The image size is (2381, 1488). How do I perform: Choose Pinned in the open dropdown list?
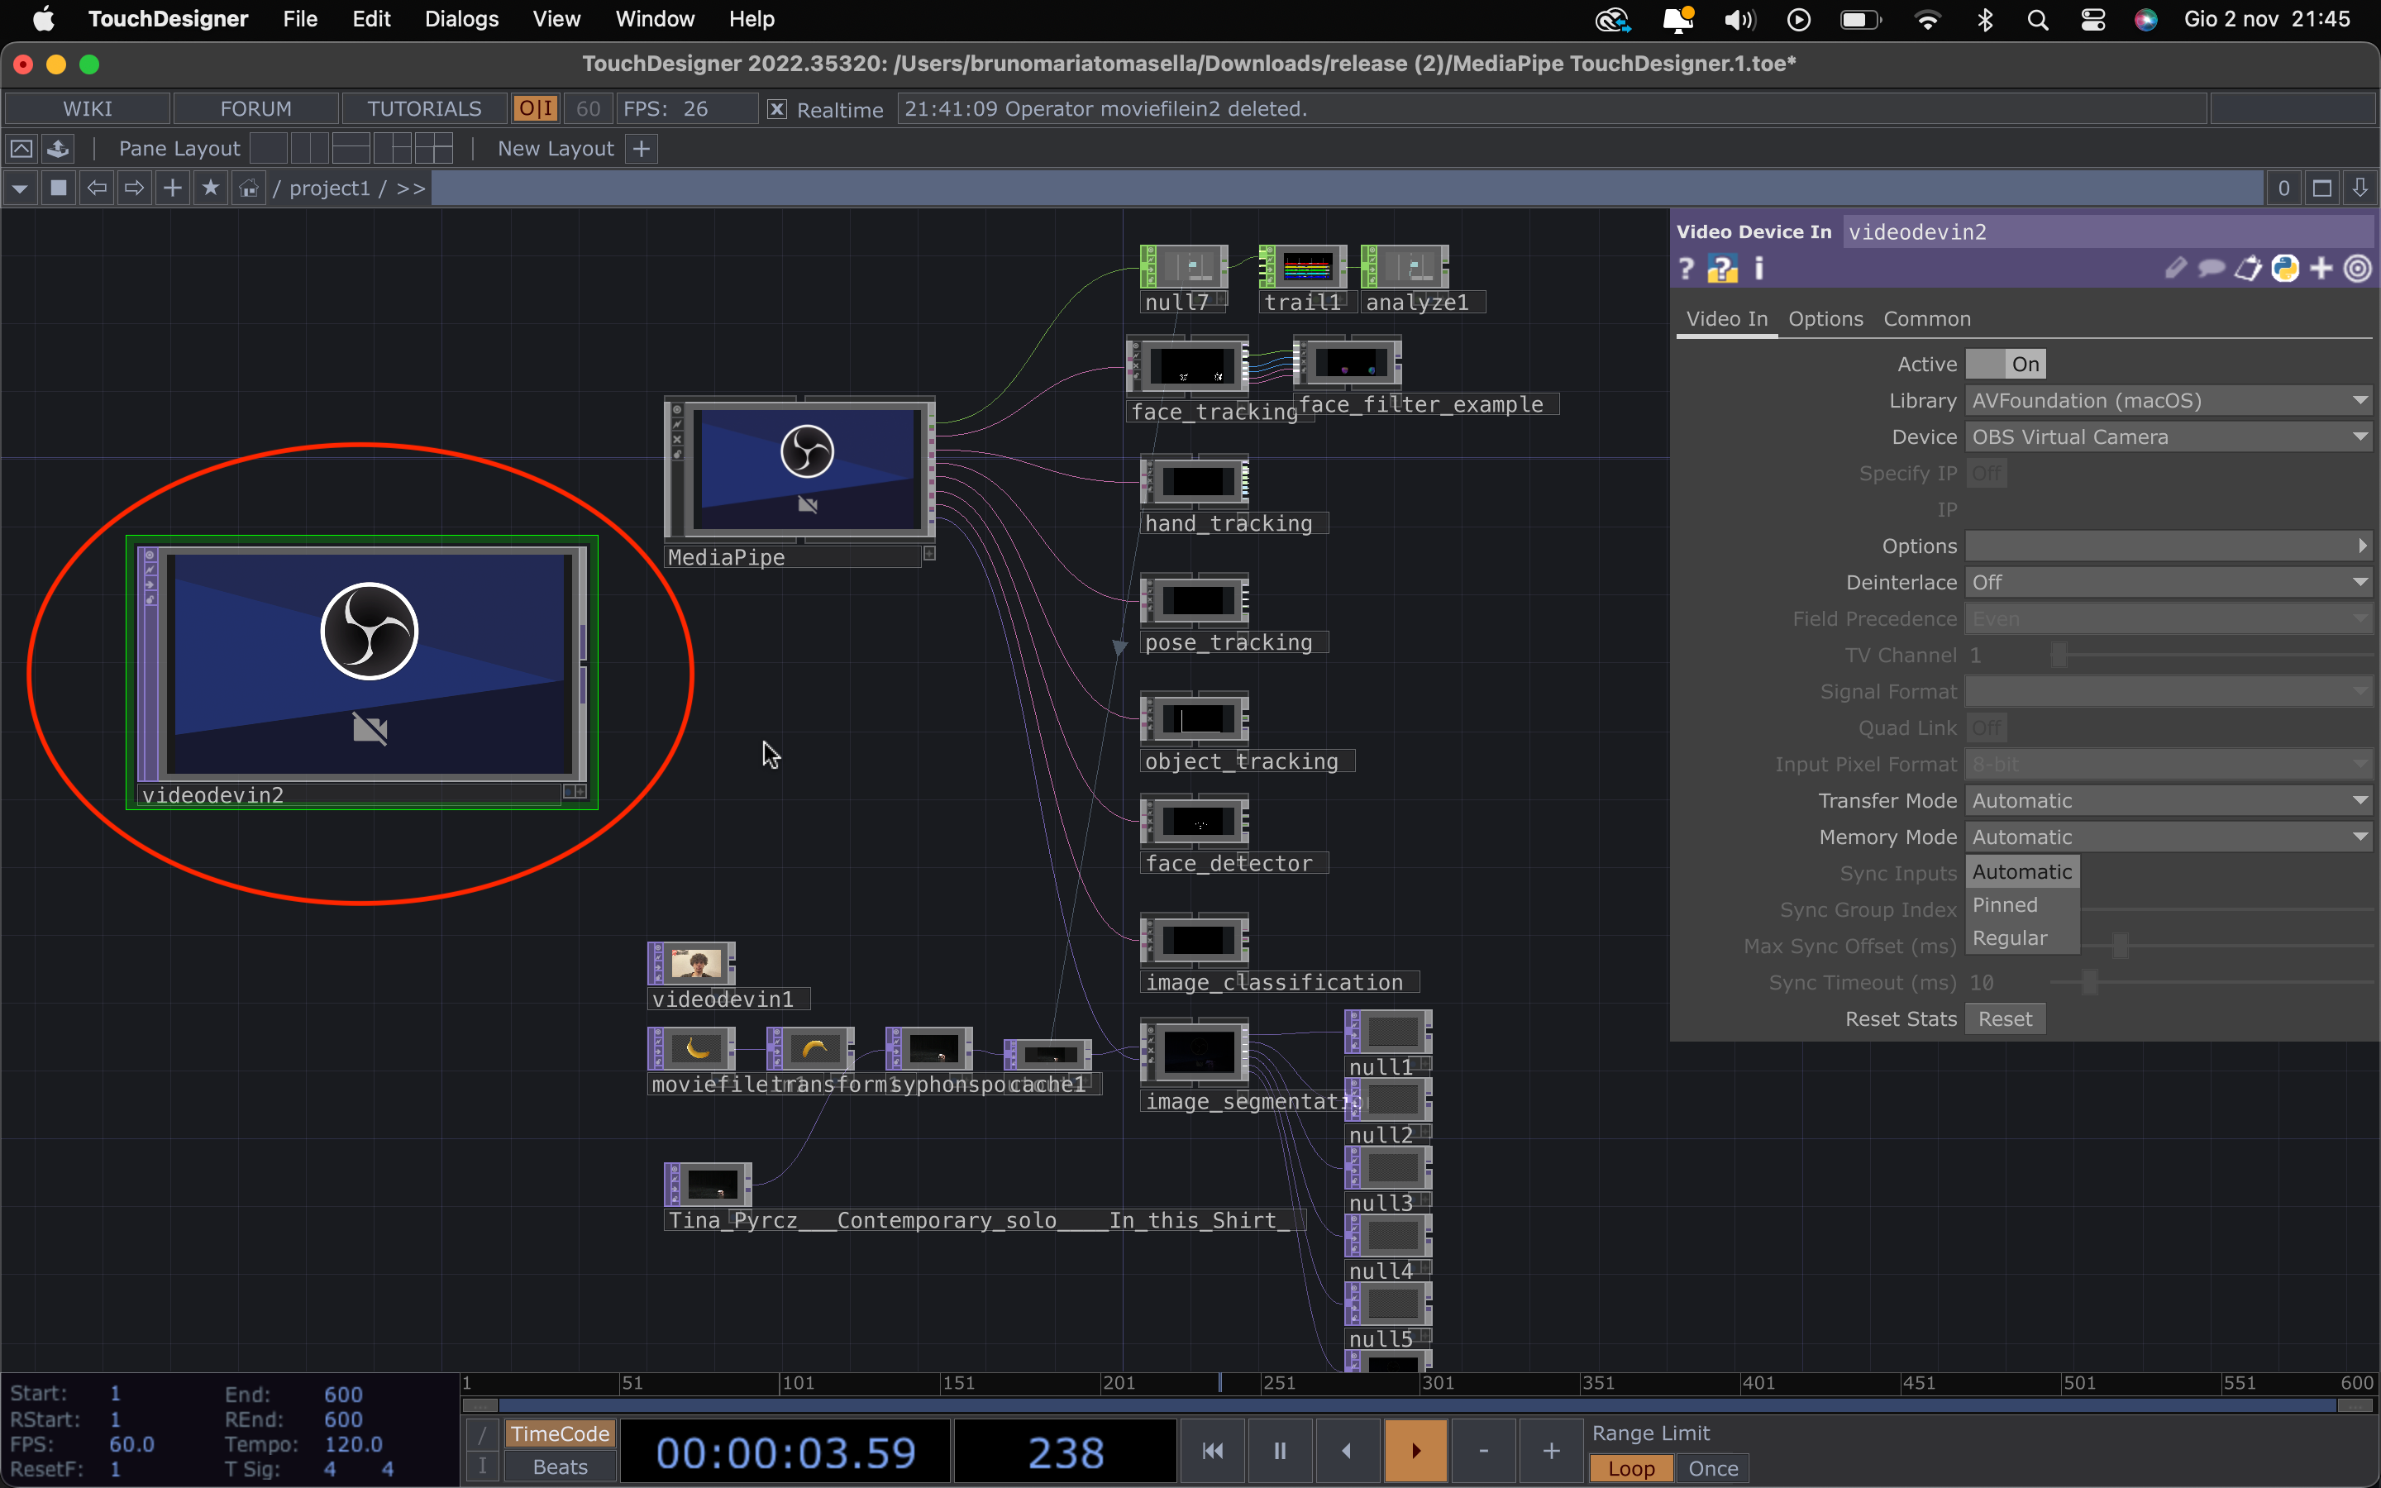2022,904
